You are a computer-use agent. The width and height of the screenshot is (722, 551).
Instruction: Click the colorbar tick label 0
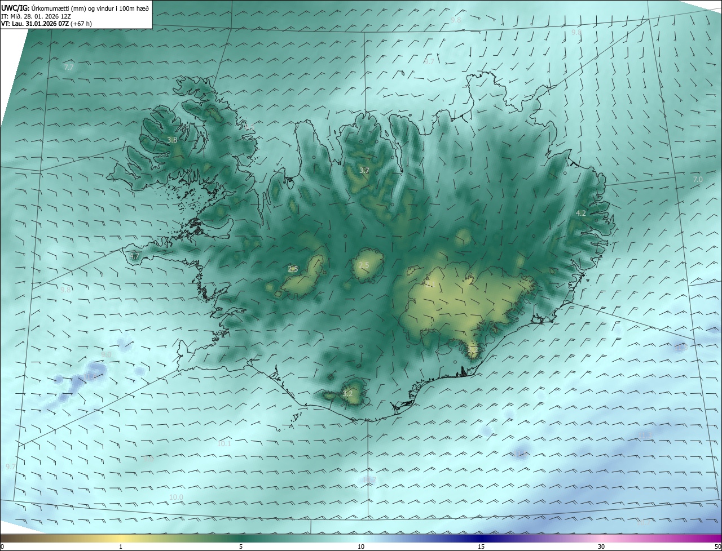pyautogui.click(x=2, y=546)
